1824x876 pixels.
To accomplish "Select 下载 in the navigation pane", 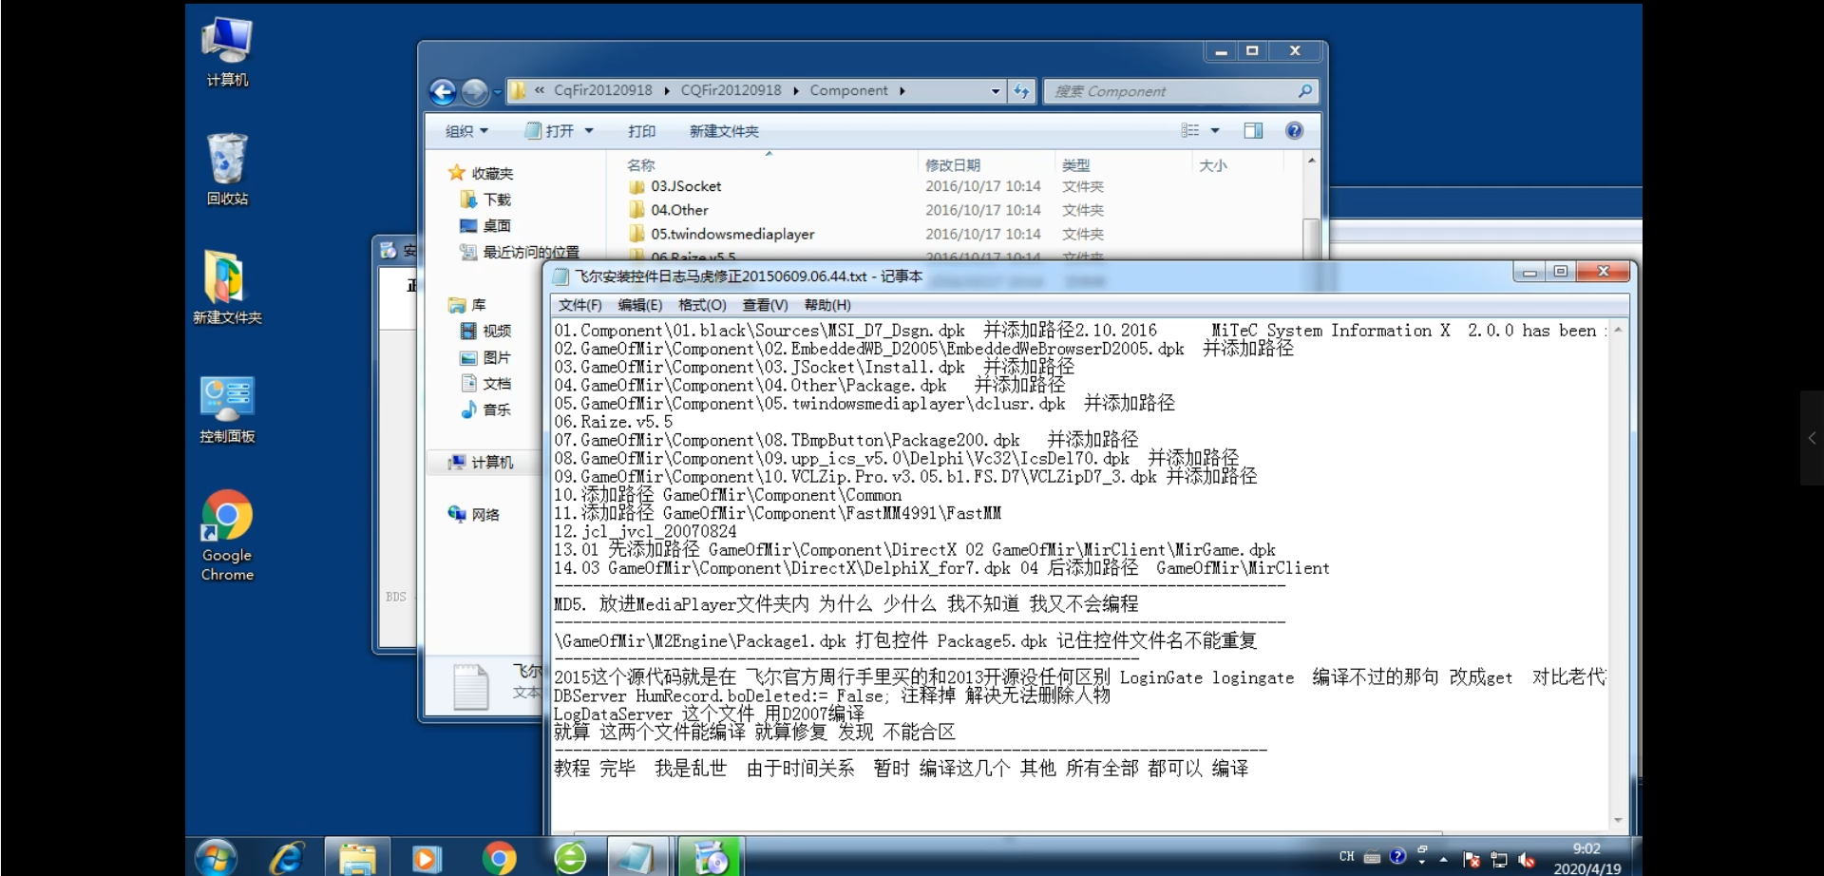I will tap(485, 200).
